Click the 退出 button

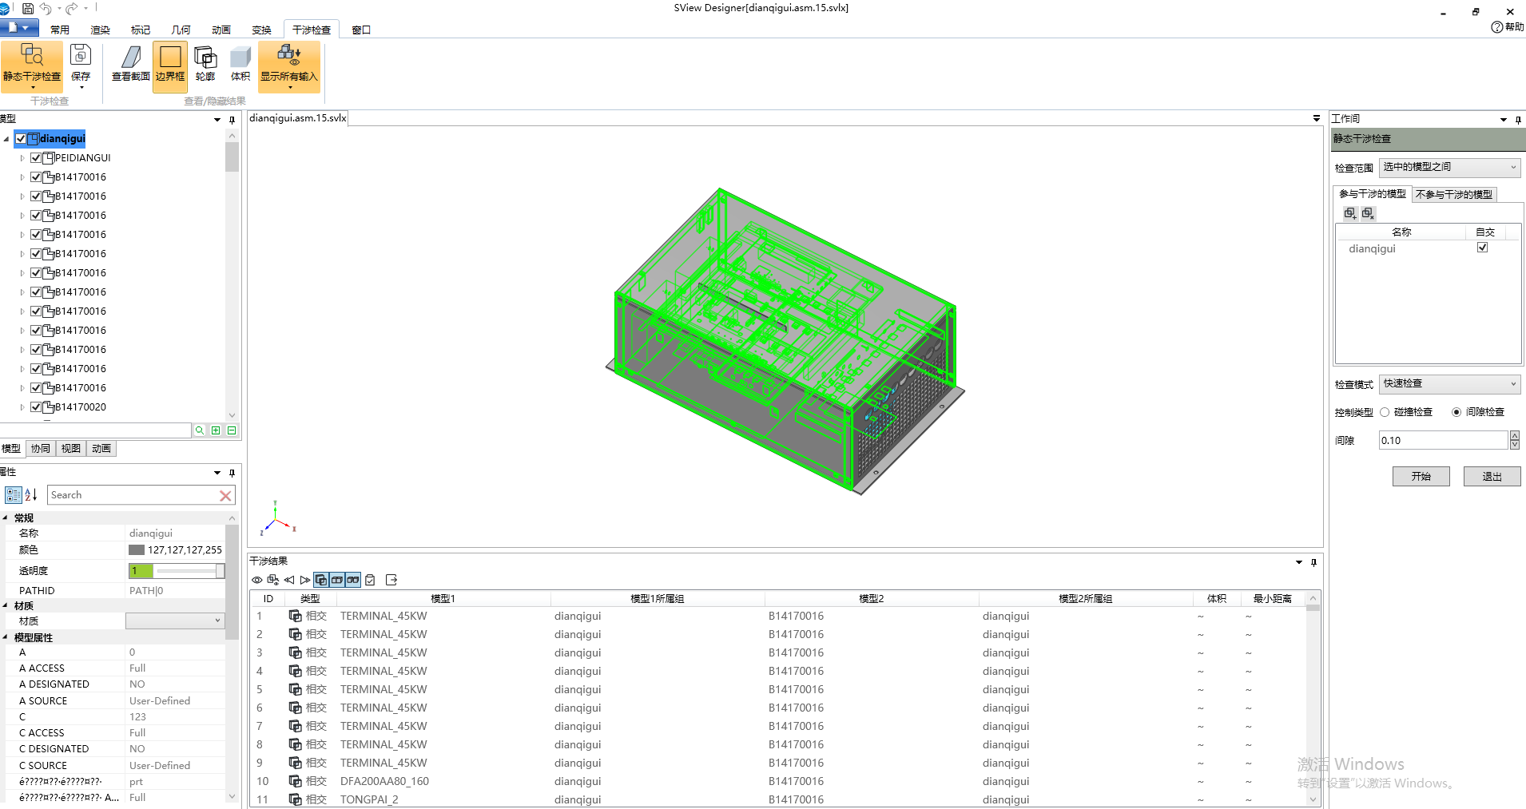[x=1492, y=476]
